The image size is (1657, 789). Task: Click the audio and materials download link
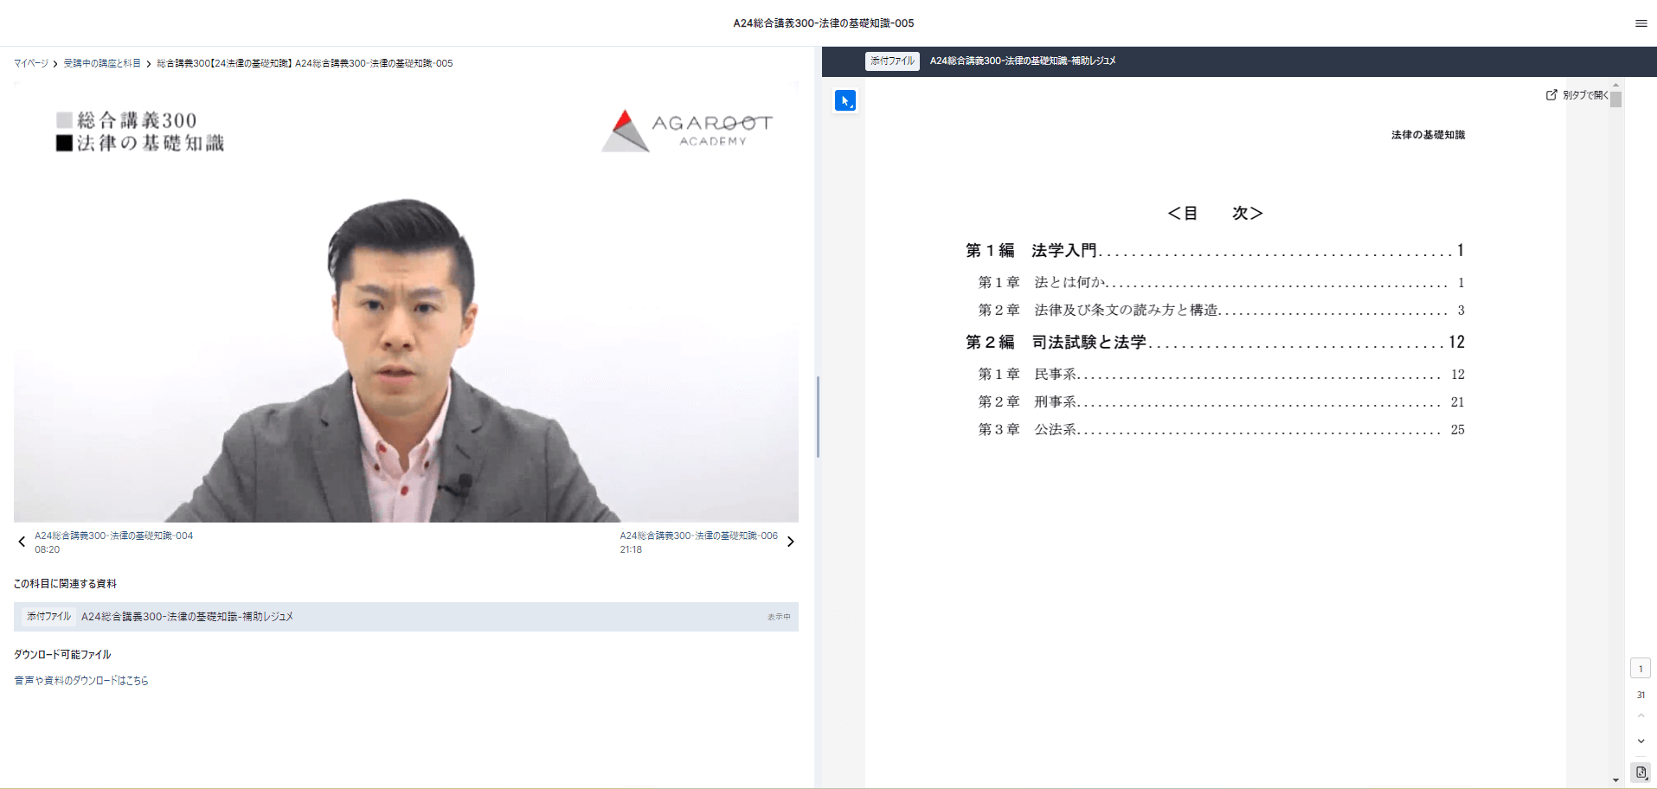pos(81,681)
